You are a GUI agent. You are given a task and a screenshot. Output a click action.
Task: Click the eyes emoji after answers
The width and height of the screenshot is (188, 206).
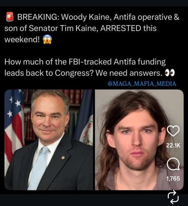(170, 73)
